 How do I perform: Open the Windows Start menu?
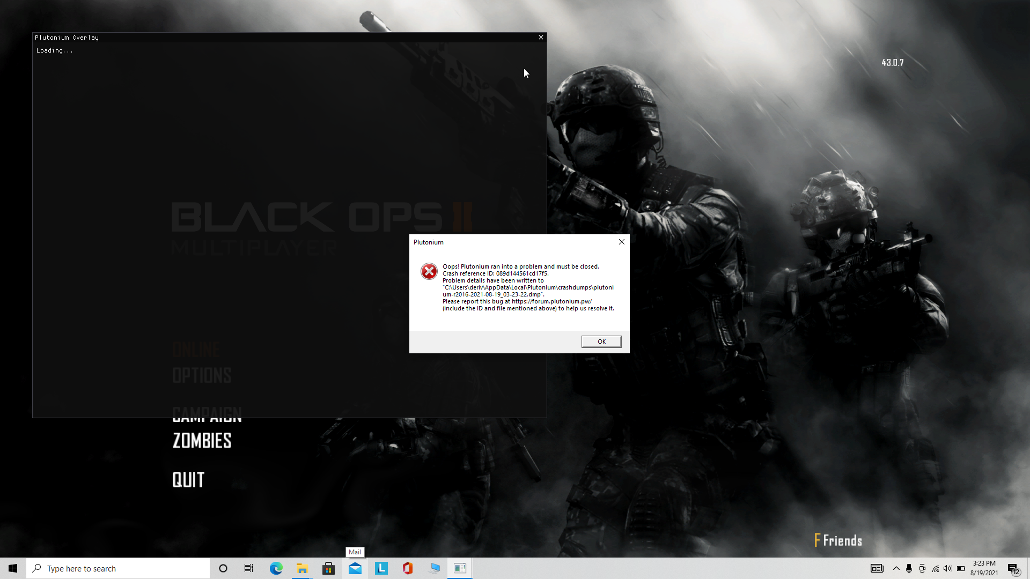pos(13,568)
